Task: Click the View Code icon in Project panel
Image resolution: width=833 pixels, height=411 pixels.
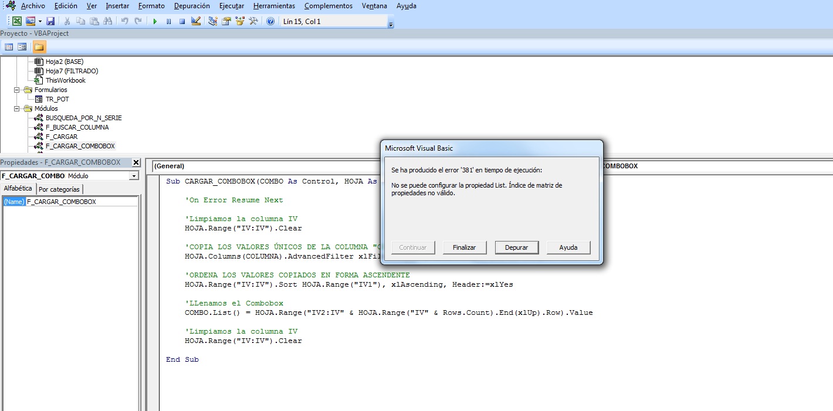Action: 9,47
